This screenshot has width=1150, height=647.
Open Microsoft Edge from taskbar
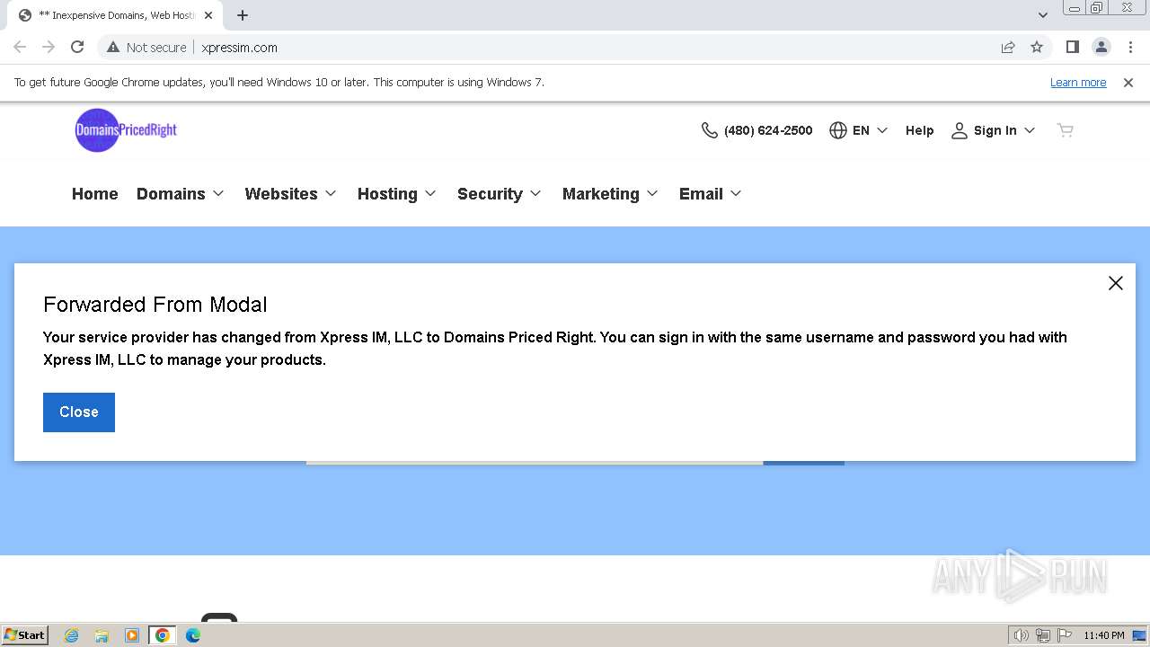tap(193, 635)
